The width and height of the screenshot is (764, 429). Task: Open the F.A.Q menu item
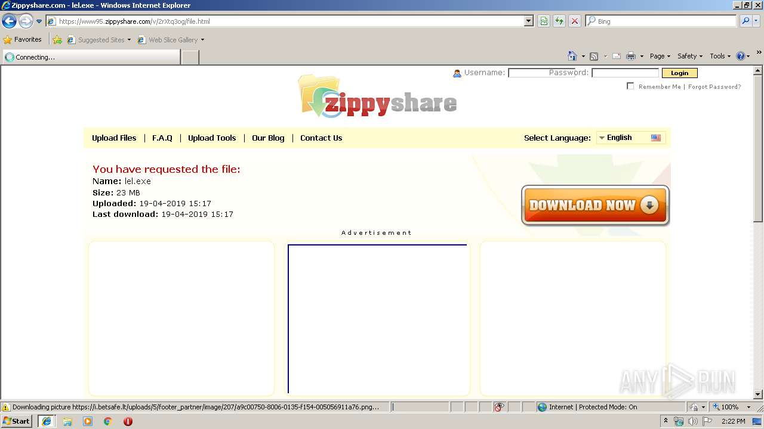[162, 138]
